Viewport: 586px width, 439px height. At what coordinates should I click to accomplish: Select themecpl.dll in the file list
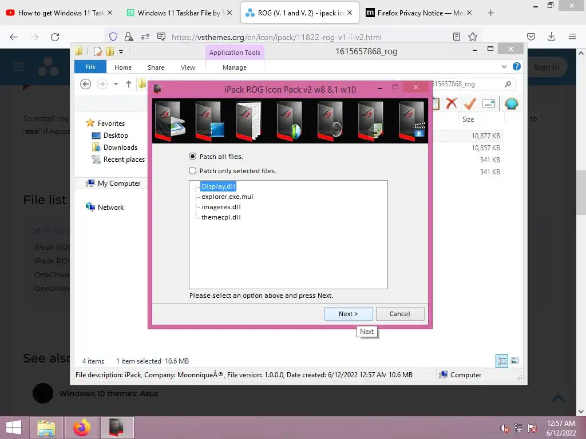point(221,217)
